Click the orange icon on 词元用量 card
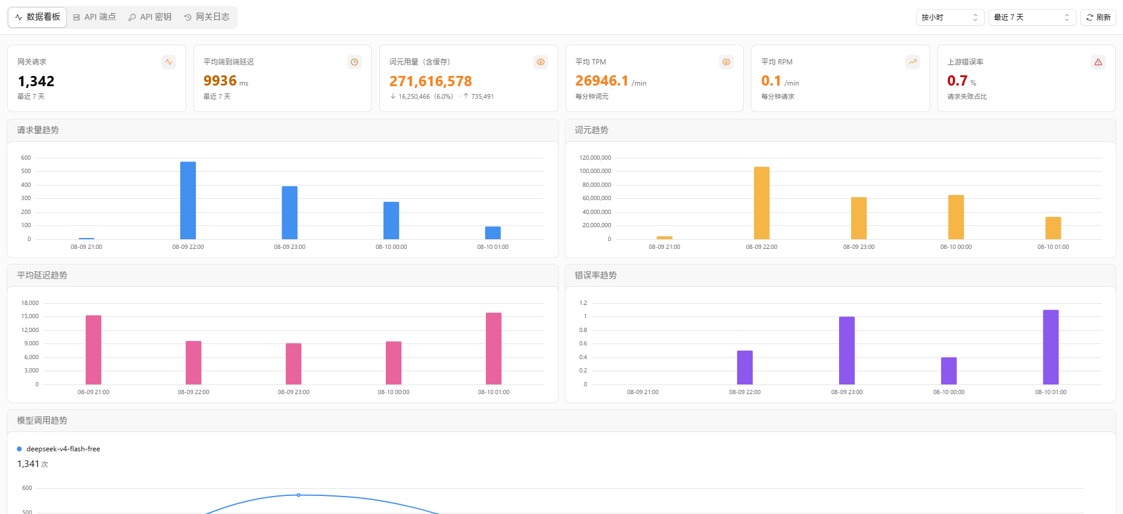 pyautogui.click(x=541, y=62)
